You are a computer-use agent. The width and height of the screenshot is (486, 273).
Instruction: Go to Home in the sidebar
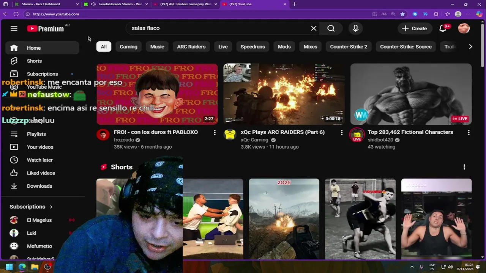[42, 48]
